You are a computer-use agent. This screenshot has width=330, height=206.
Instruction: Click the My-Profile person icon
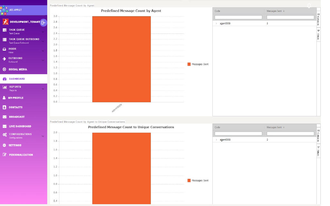(x=4, y=98)
